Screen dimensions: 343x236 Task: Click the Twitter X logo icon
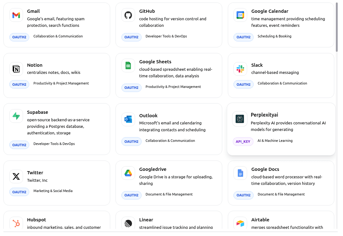point(16,176)
